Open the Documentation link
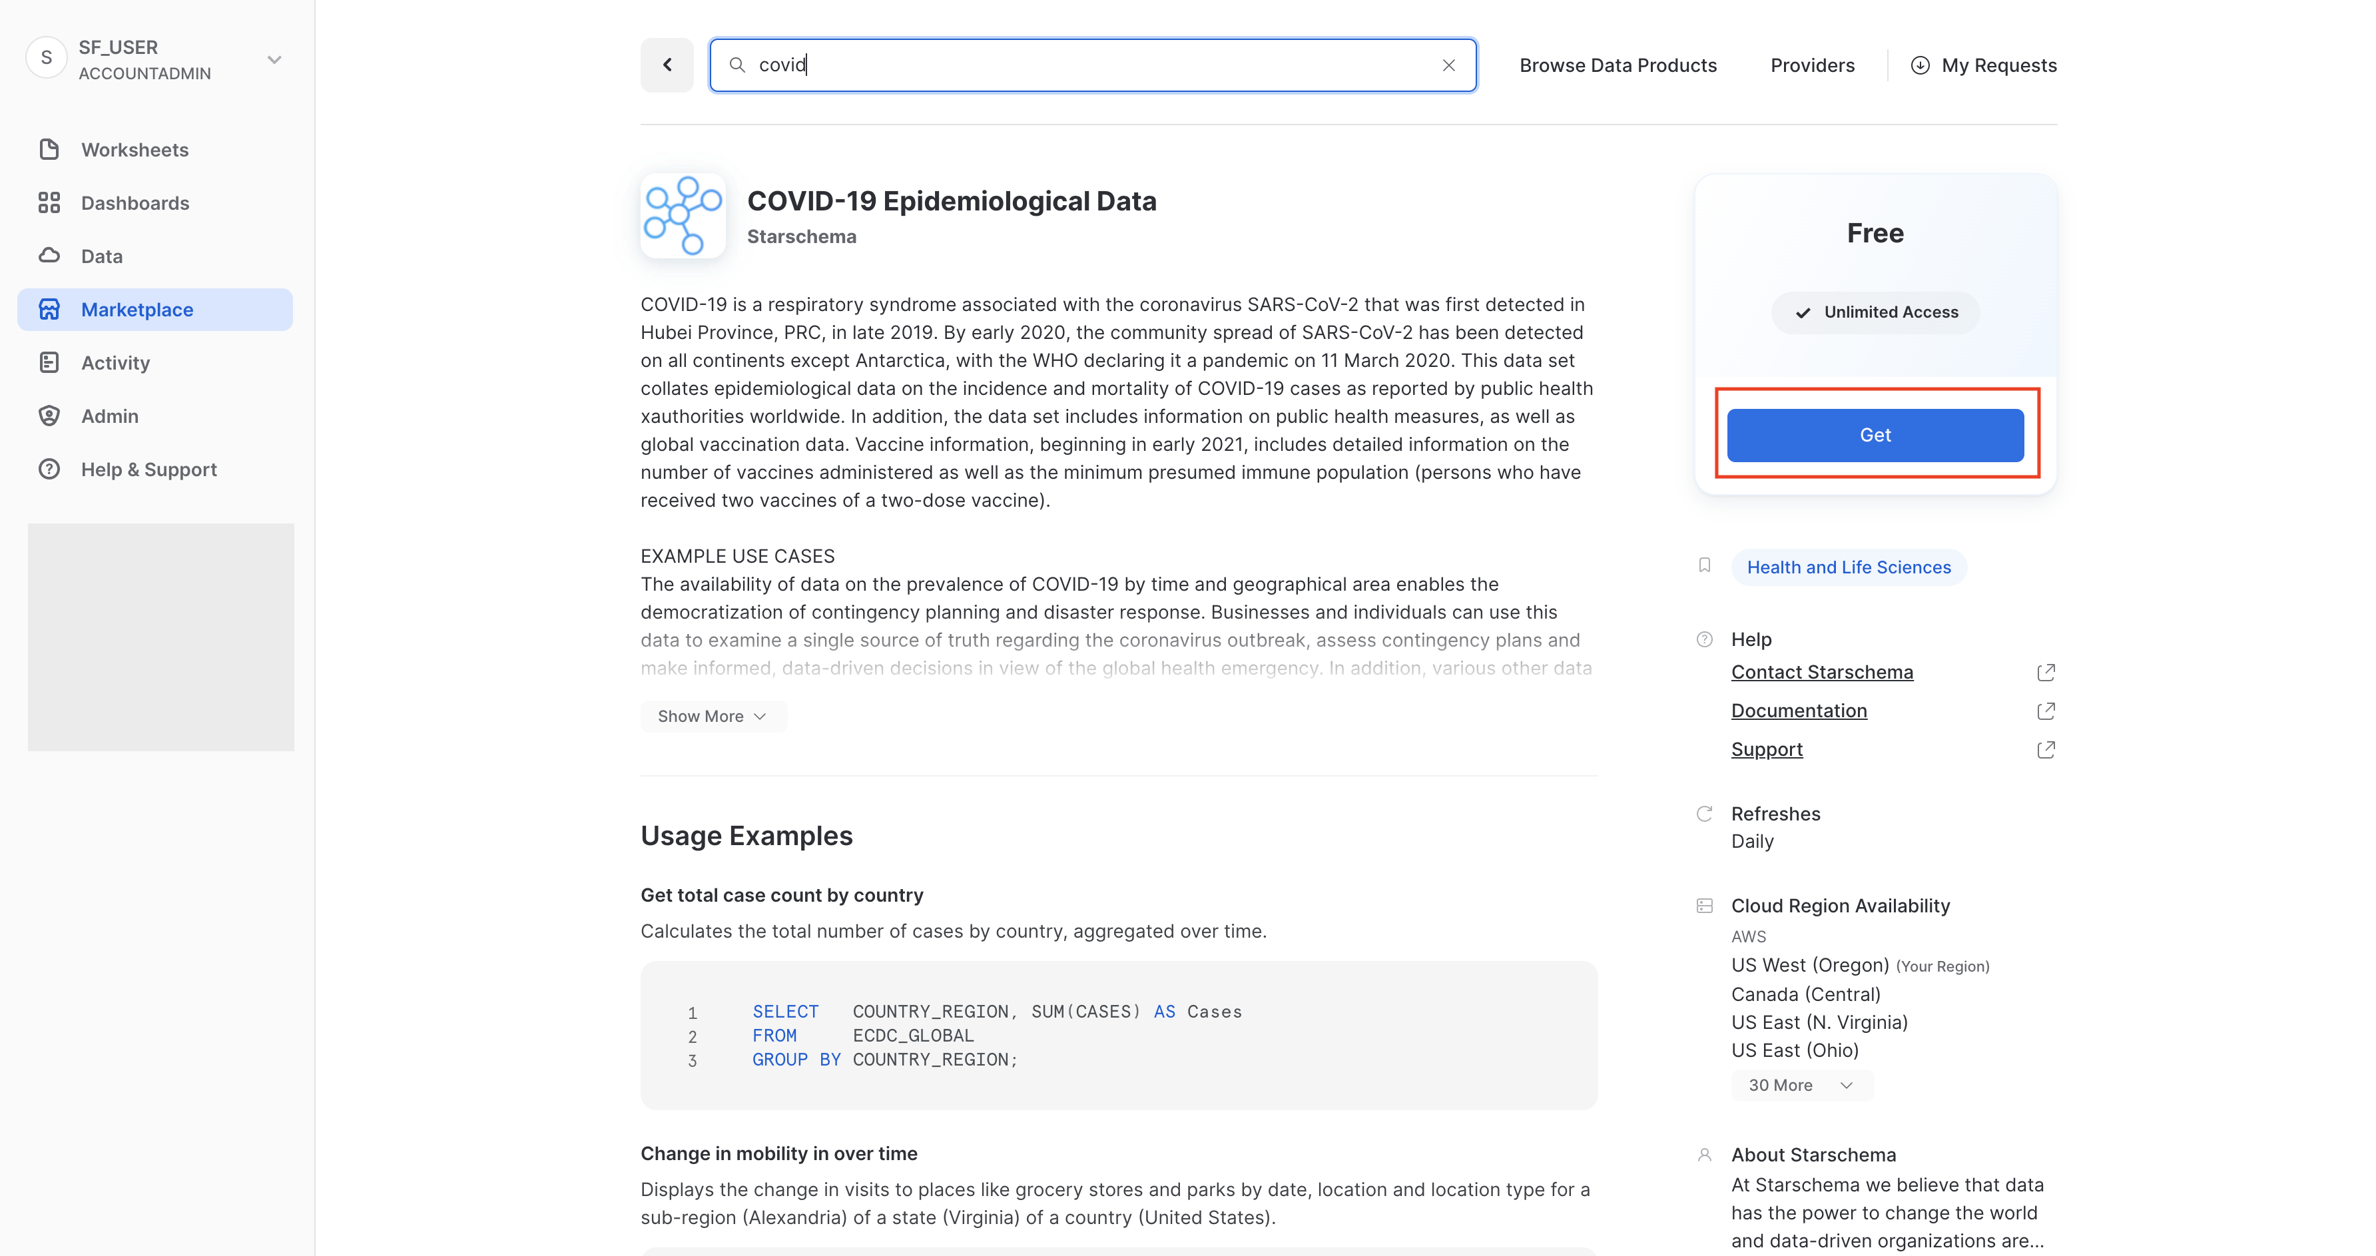This screenshot has width=2376, height=1256. click(1799, 711)
